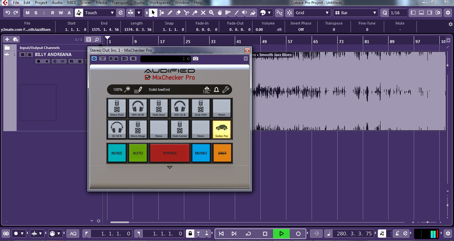Screen dimensions: 454x241
Task: Select the Time Warp tool
Action: [x=228, y=13]
